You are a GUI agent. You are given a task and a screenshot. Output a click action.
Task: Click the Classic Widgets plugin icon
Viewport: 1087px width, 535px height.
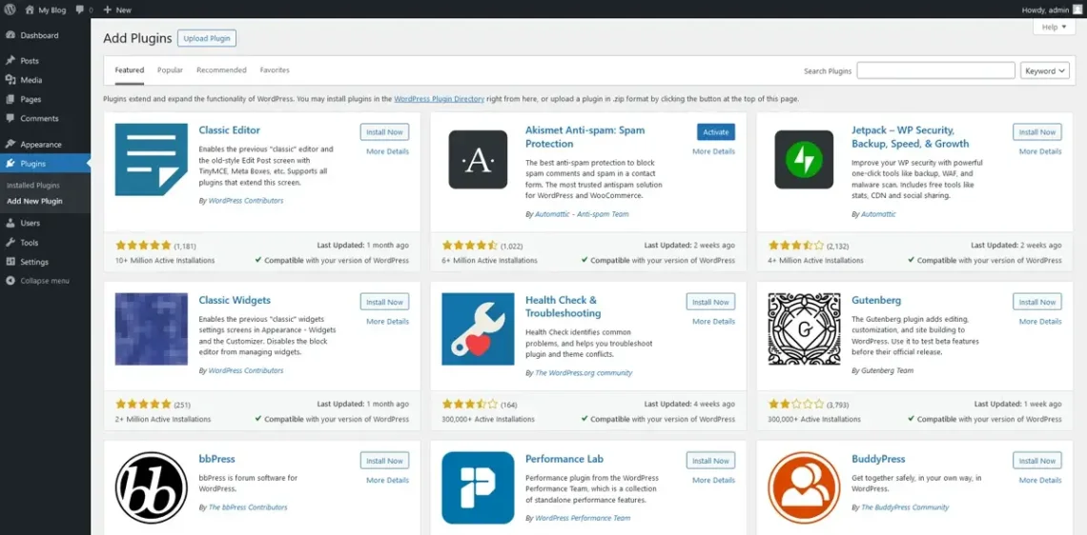tap(151, 328)
